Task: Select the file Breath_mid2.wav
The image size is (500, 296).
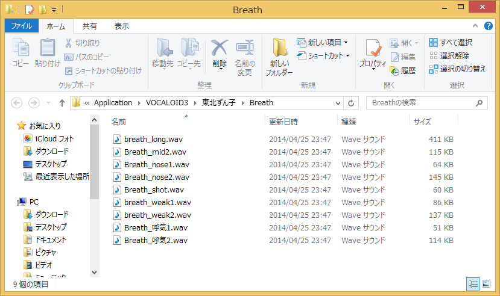Action: pos(150,152)
